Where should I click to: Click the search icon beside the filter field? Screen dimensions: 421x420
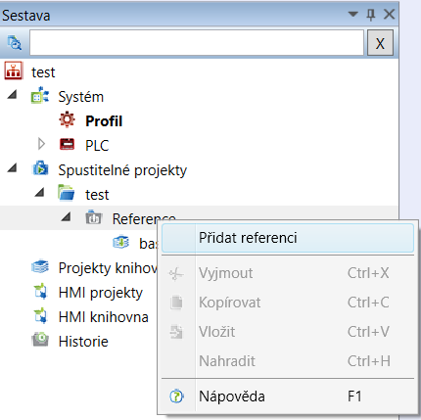click(15, 43)
